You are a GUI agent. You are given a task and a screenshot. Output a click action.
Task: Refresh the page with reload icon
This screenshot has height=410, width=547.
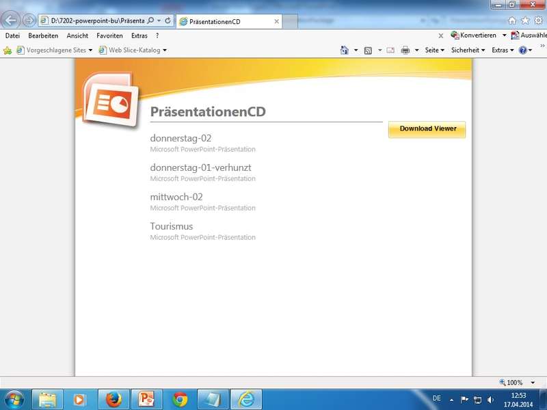coord(168,20)
